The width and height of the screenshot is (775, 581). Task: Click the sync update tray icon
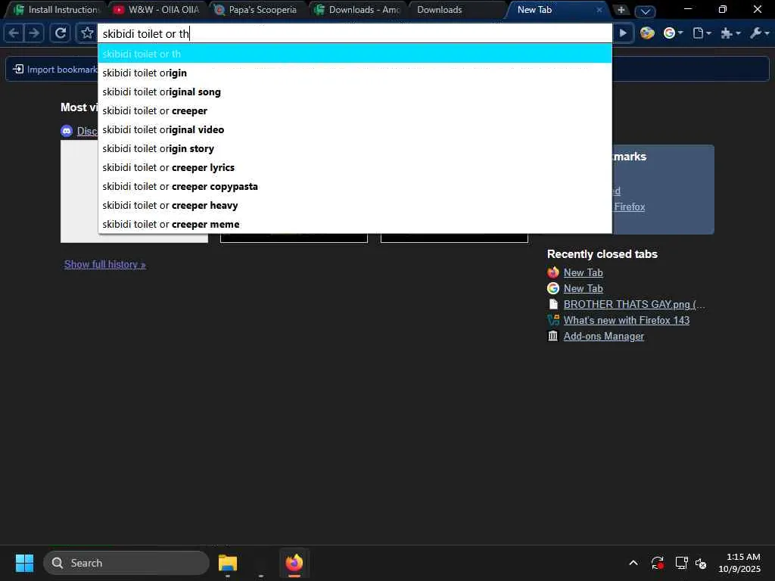658,563
